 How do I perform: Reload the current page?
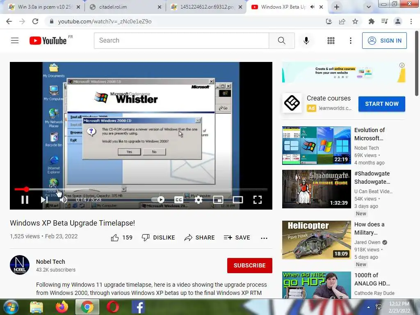click(x=35, y=21)
